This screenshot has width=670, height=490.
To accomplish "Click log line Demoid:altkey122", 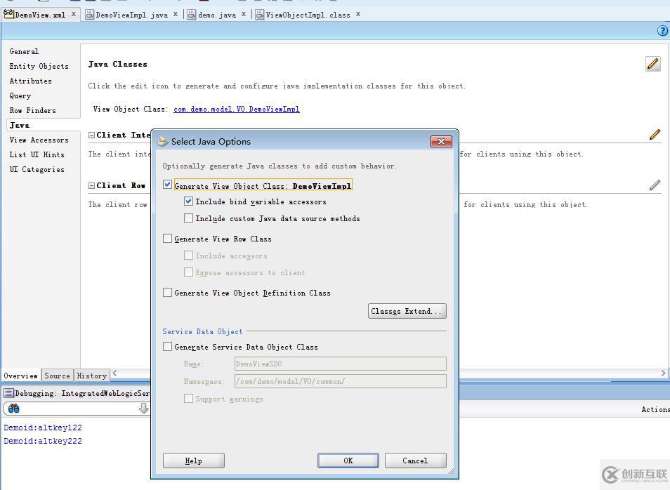I will coord(43,428).
